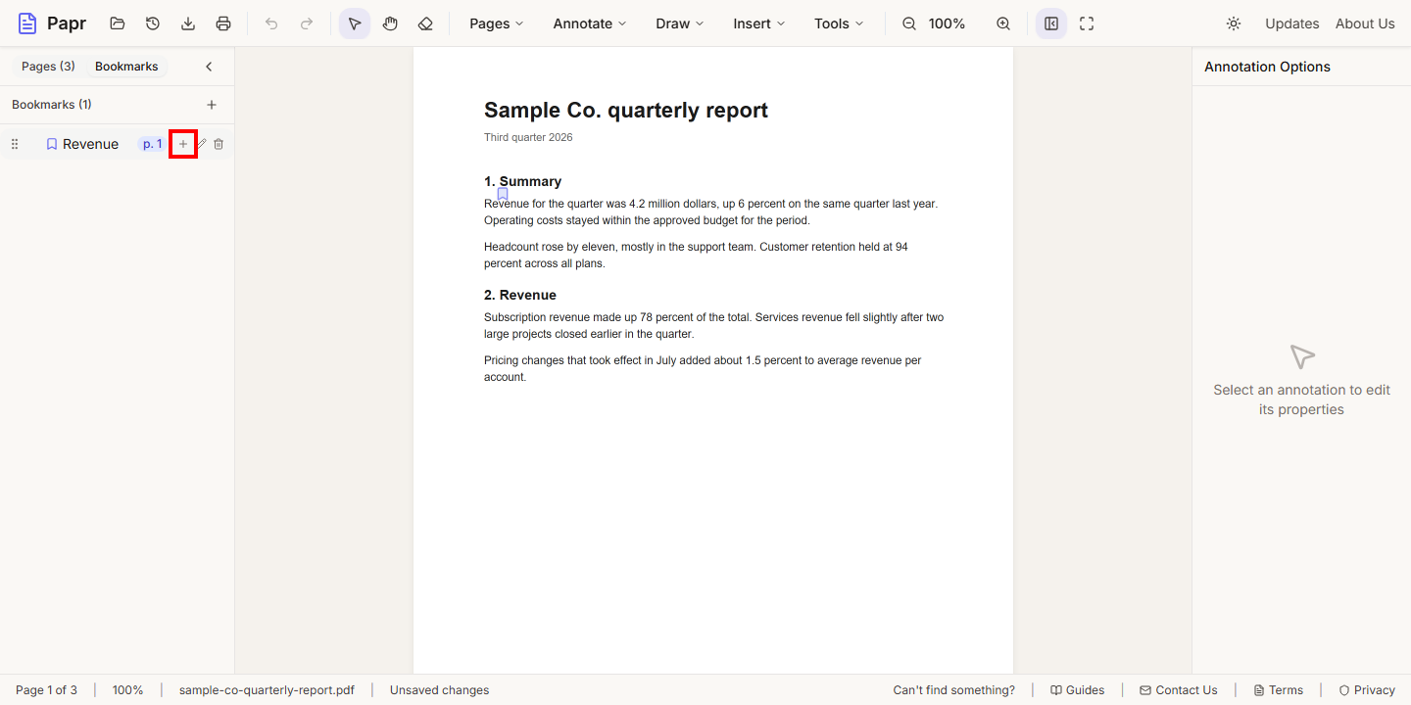This screenshot has width=1411, height=705.
Task: Edit the Revenue bookmark with the pencil
Action: pyautogui.click(x=201, y=144)
